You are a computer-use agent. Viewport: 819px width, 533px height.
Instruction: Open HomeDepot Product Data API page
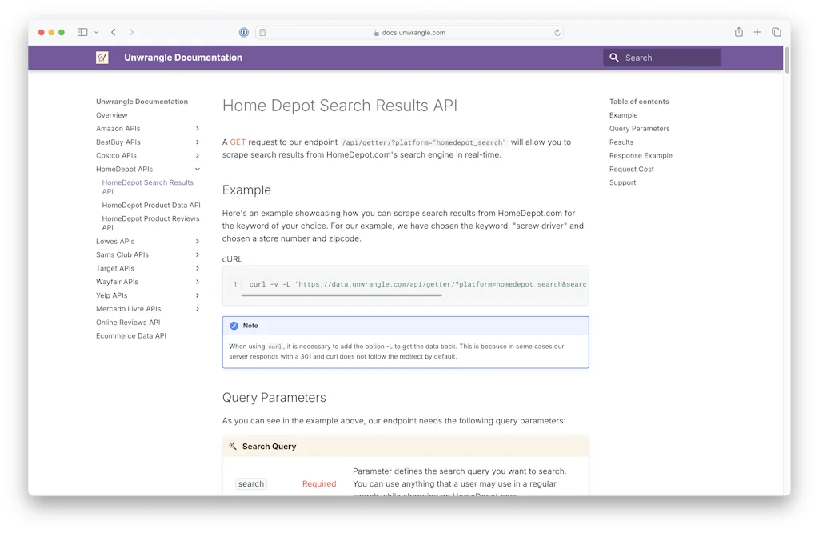[x=151, y=206]
